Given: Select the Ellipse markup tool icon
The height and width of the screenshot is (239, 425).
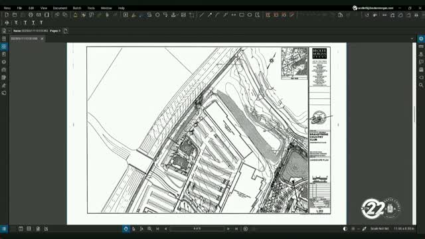Looking at the screenshot, I should pos(157,15).
